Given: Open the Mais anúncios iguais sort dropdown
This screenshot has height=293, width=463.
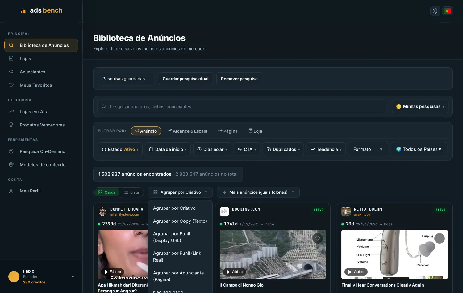Looking at the screenshot, I should [258, 192].
